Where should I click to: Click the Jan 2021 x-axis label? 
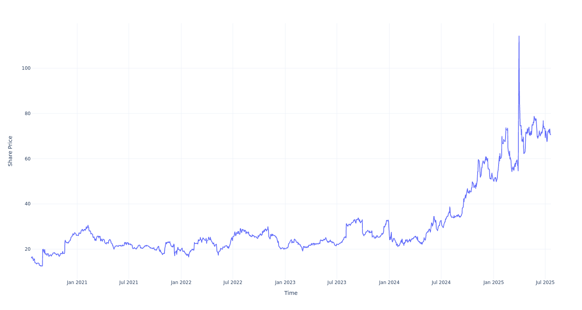point(77,282)
